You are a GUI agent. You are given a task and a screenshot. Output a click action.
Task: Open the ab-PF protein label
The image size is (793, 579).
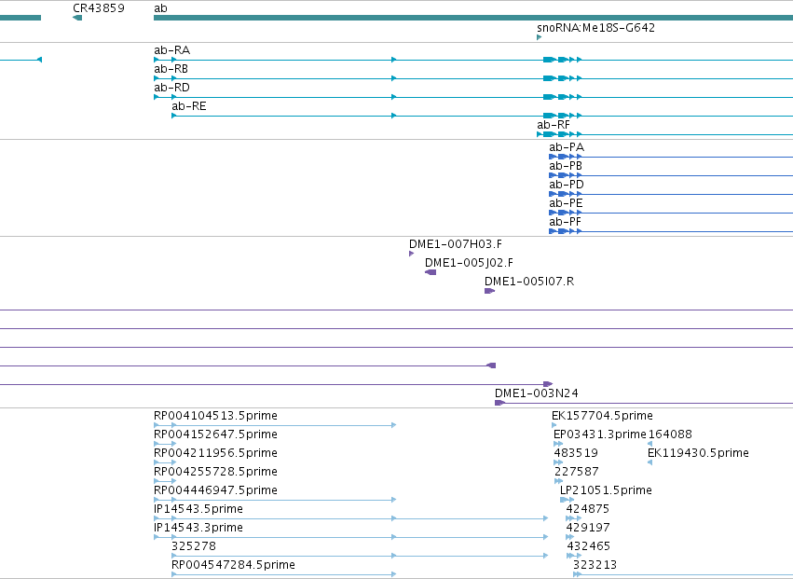click(565, 222)
